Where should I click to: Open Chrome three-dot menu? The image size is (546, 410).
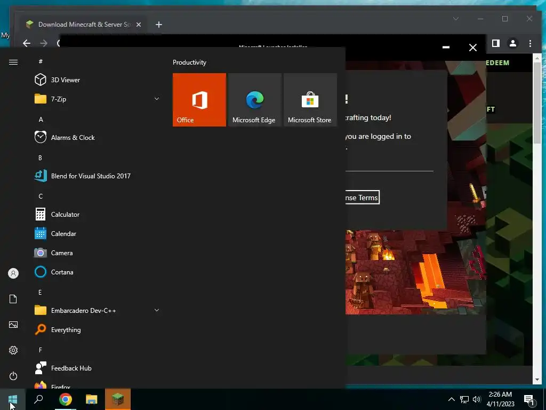coord(530,43)
